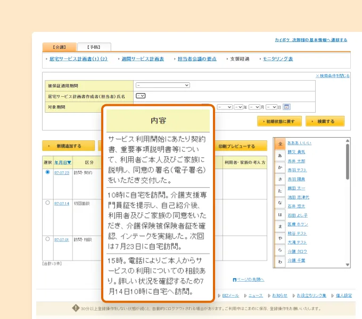
Task: Select user あああ いいい
Action: coord(299,143)
